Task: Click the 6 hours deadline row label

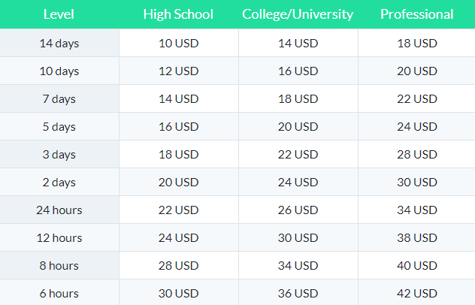Action: point(59,293)
